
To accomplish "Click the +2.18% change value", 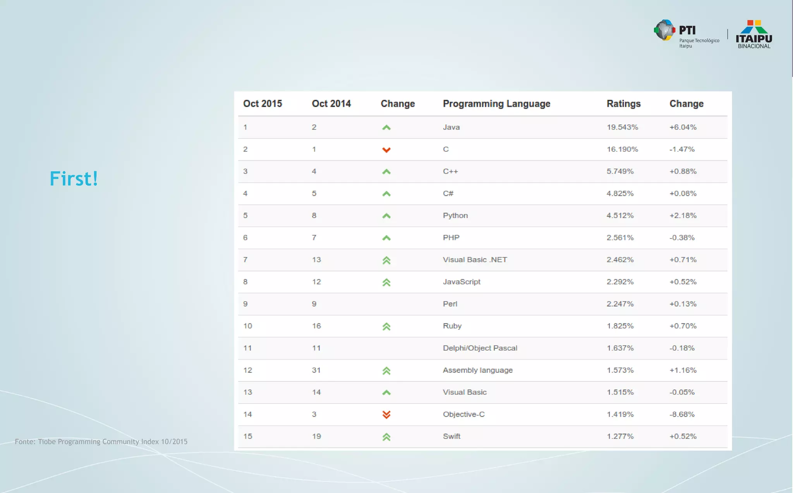I will point(683,216).
